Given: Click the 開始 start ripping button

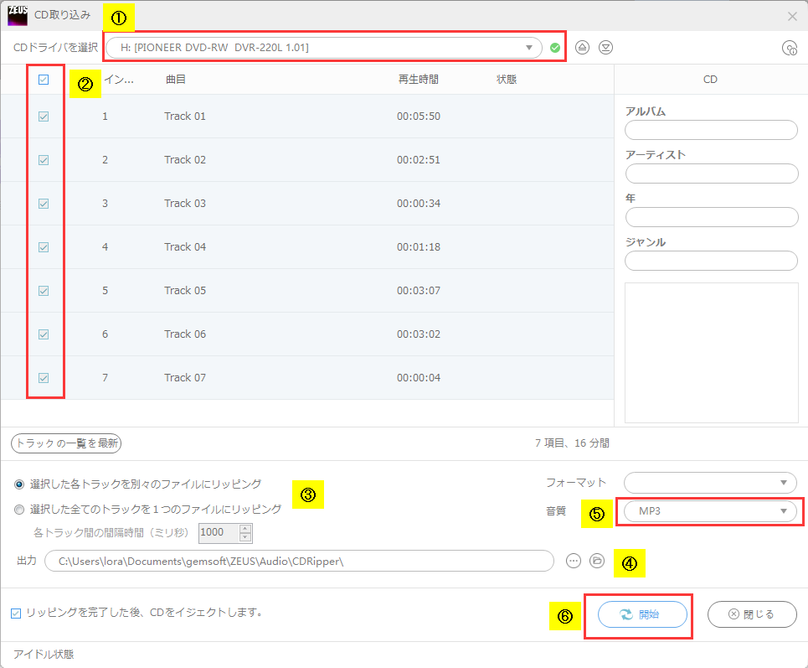Looking at the screenshot, I should pyautogui.click(x=642, y=614).
